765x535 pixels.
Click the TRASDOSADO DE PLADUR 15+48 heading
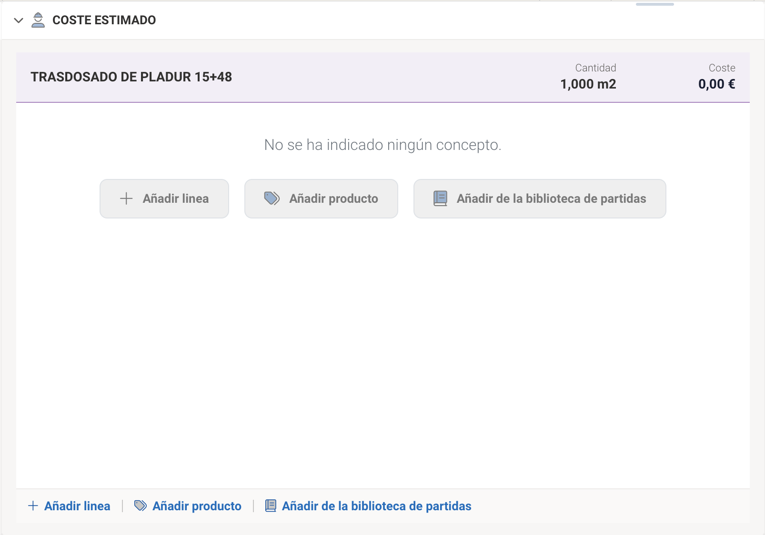pyautogui.click(x=131, y=77)
